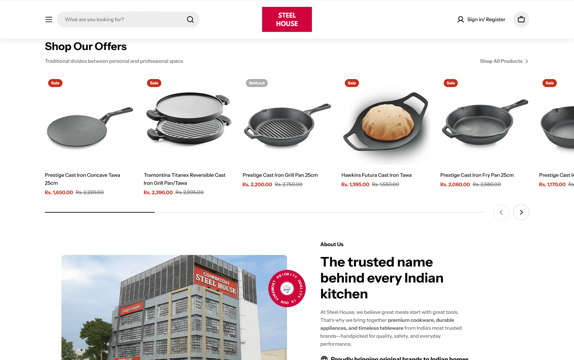The height and width of the screenshot is (360, 574).
Task: Open the hamburger menu
Action: click(x=49, y=19)
